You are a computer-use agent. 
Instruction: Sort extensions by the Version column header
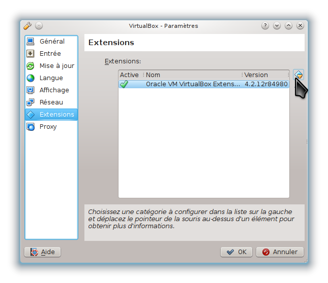pos(265,75)
